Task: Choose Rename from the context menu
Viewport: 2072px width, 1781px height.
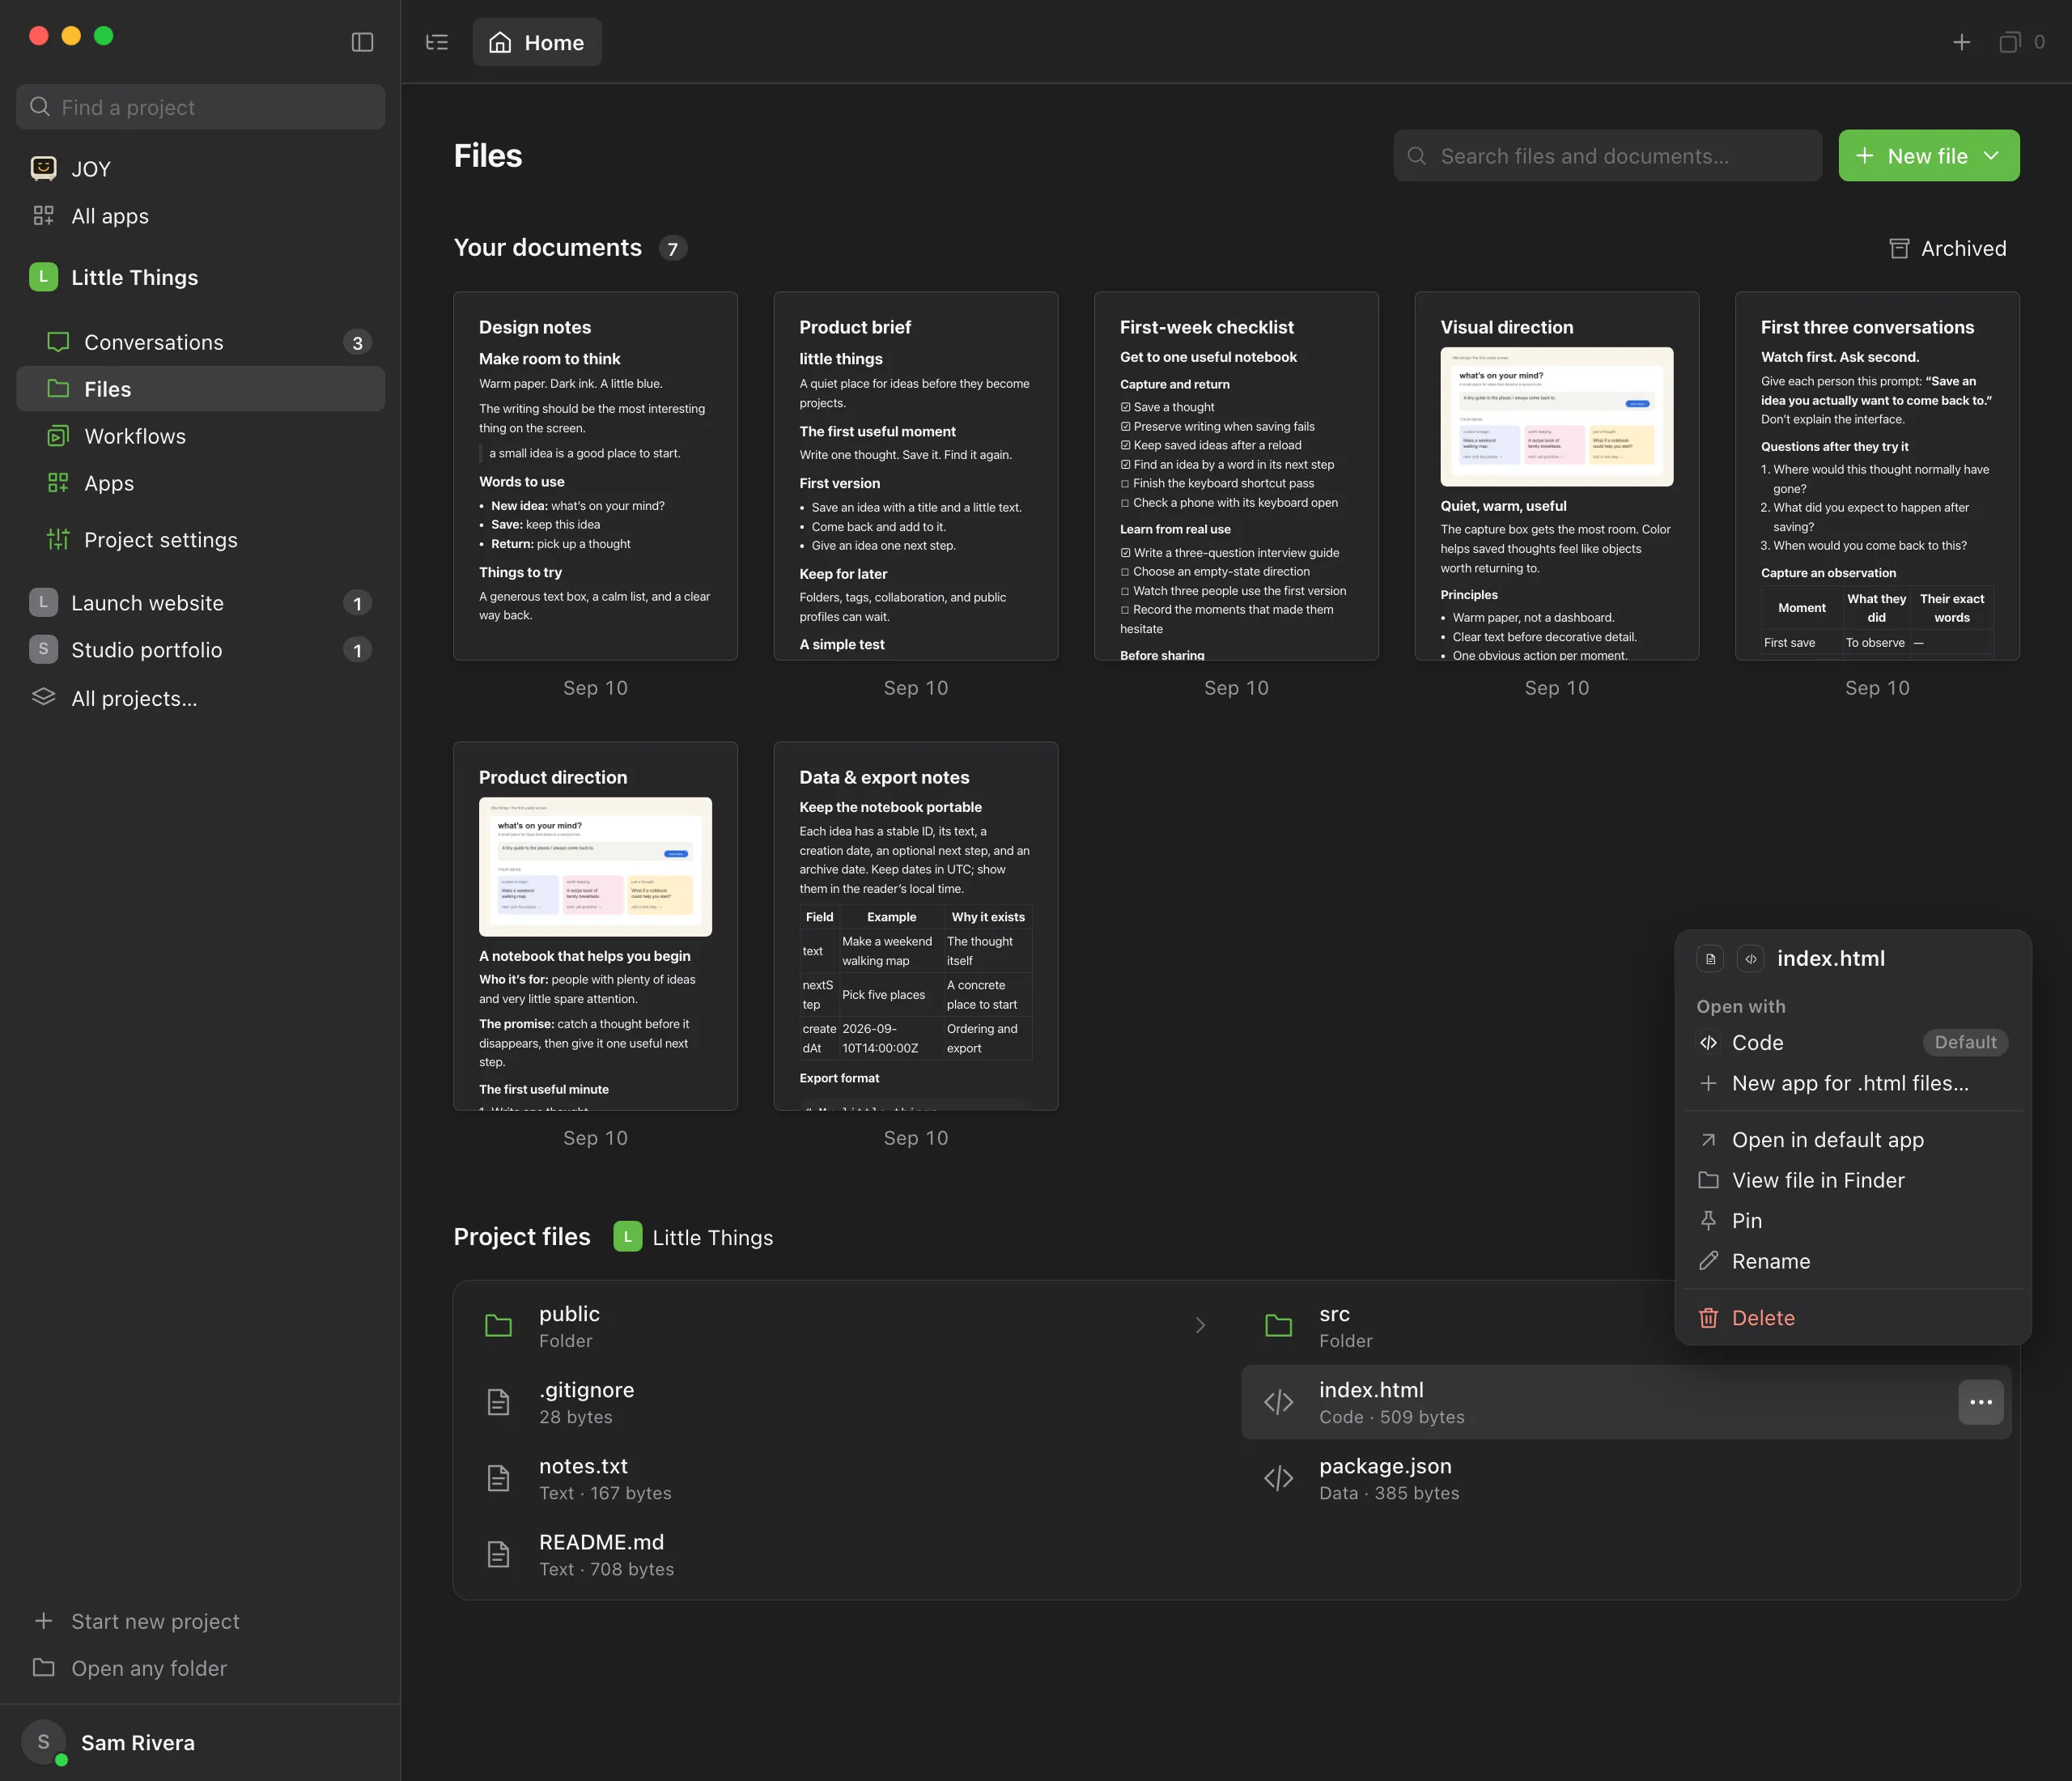Action: coord(1852,1261)
